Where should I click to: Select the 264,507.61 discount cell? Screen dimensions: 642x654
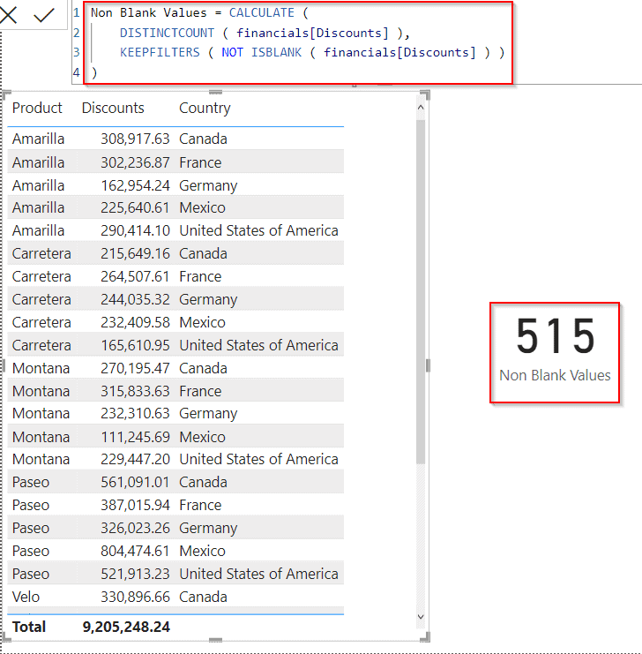[135, 276]
